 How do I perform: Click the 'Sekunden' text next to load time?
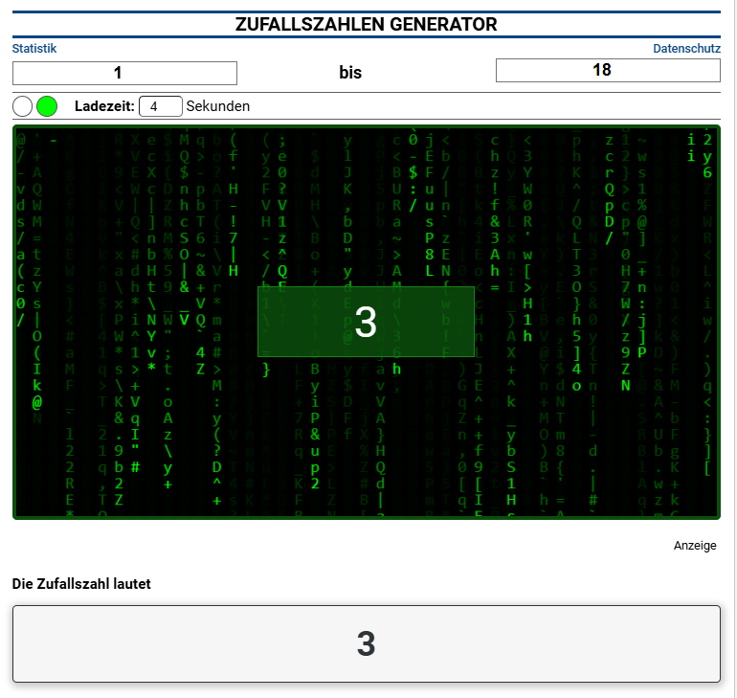point(217,106)
